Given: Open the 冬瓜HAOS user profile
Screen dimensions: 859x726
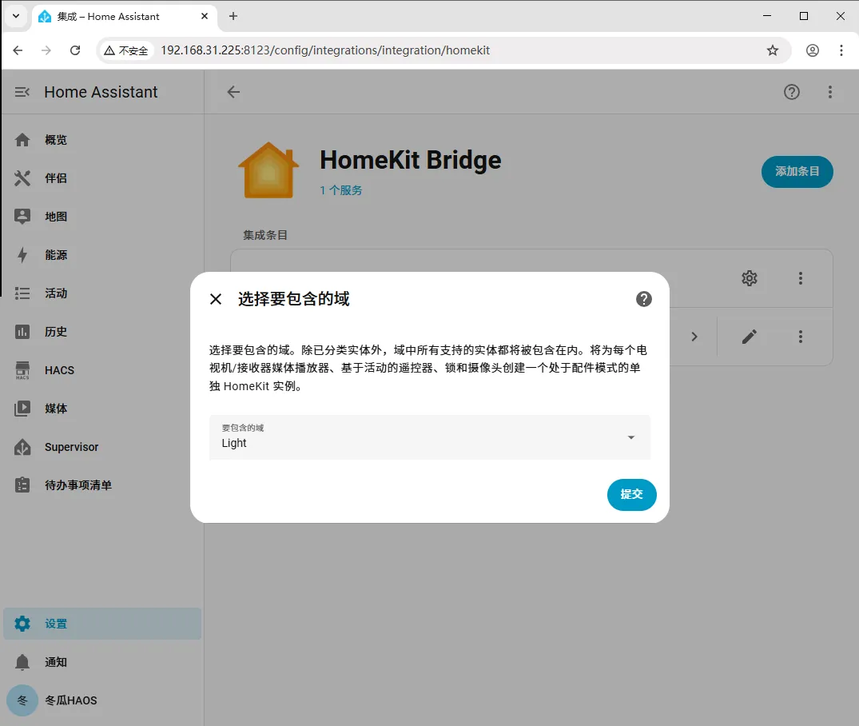Looking at the screenshot, I should click(x=102, y=700).
